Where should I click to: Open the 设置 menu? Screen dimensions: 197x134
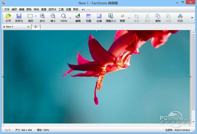pyautogui.click(x=68, y=10)
